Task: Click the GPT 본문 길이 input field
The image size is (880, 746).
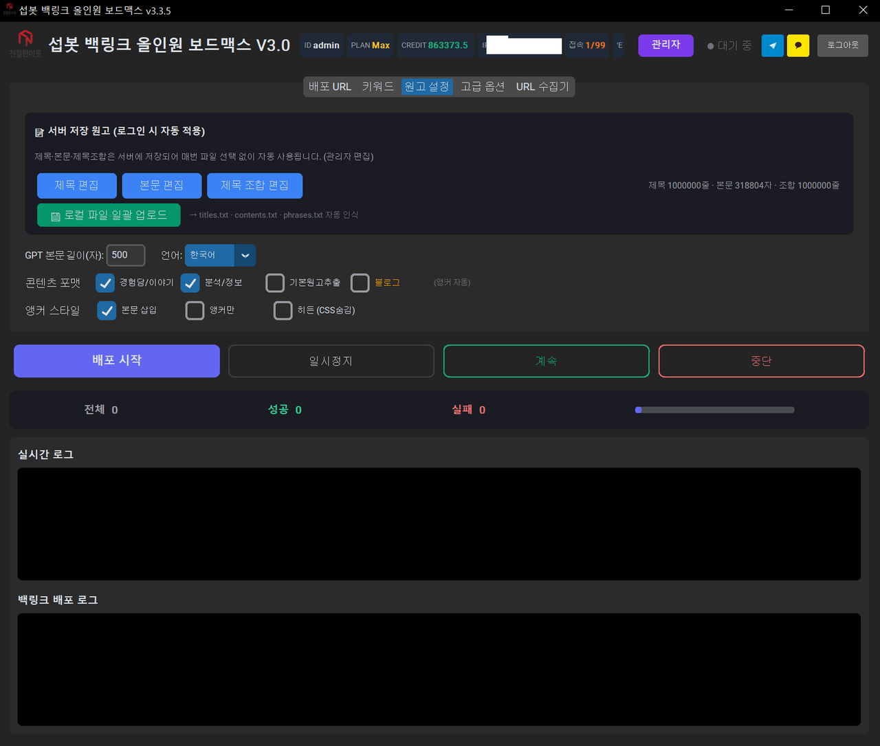Action: coord(126,255)
